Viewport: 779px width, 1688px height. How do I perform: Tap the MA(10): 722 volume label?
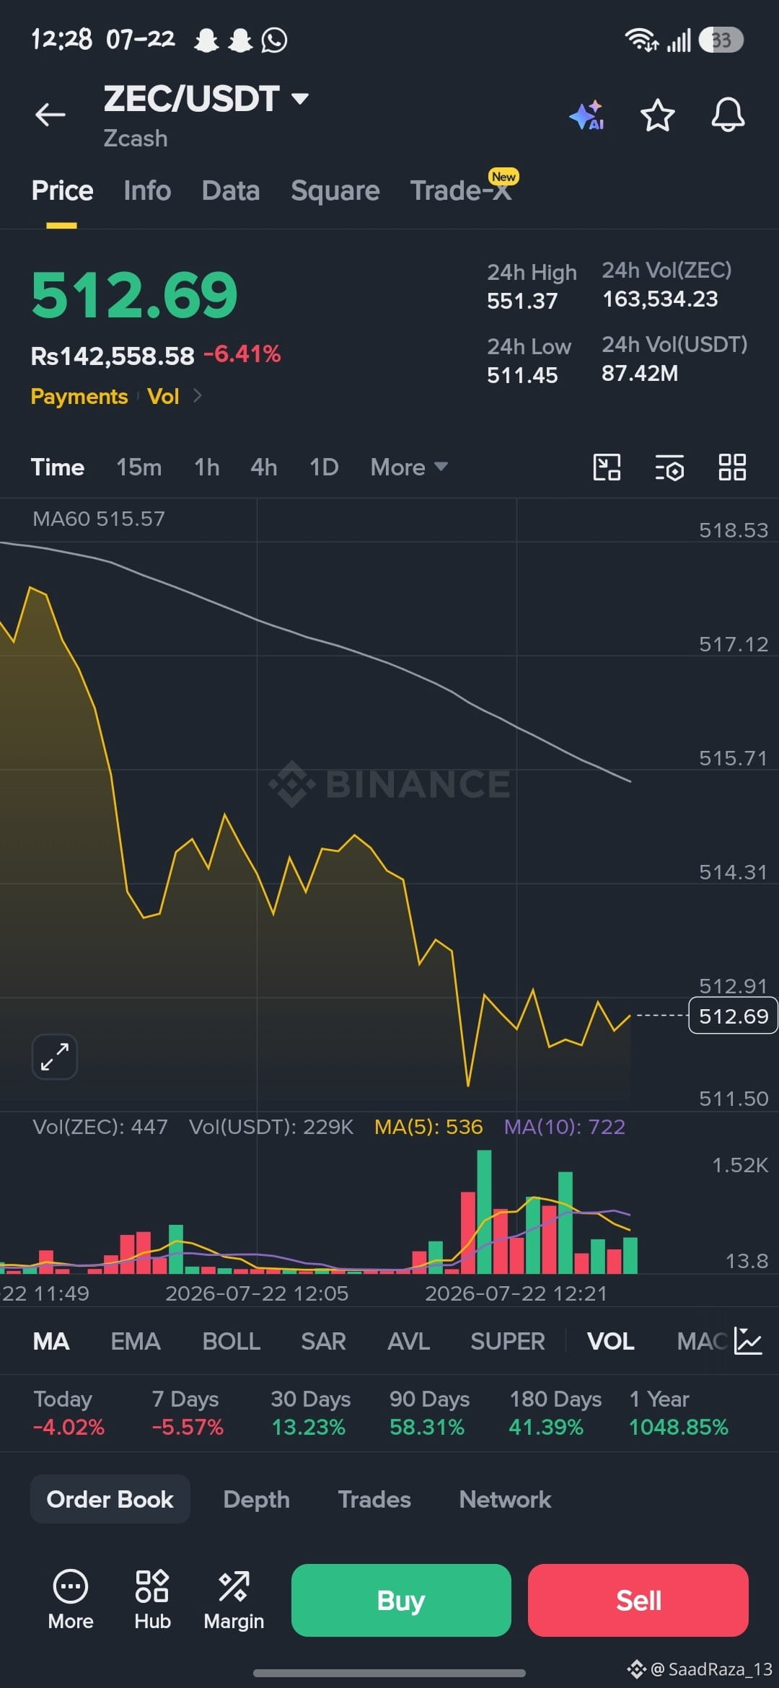(x=564, y=1127)
